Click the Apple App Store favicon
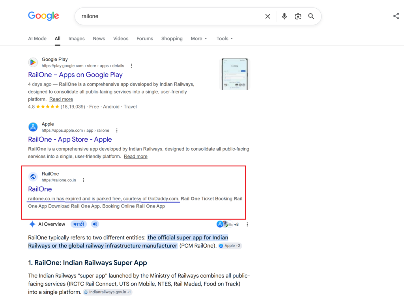 (x=33, y=127)
